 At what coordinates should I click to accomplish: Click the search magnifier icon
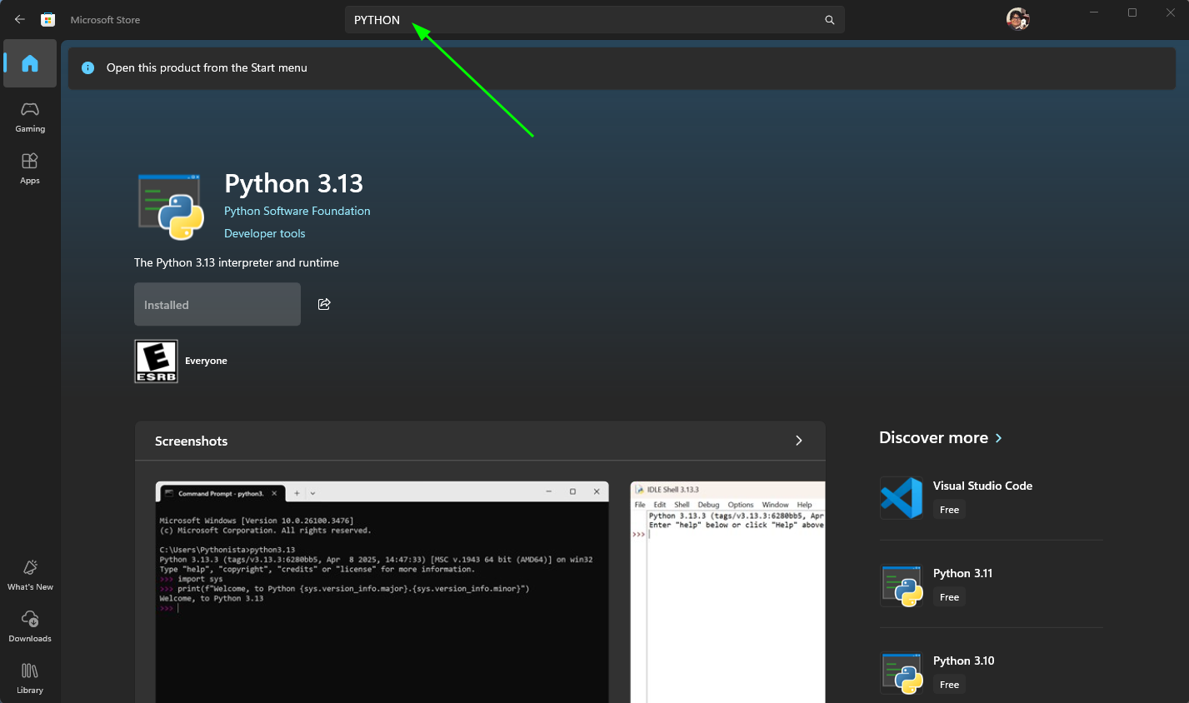(829, 20)
